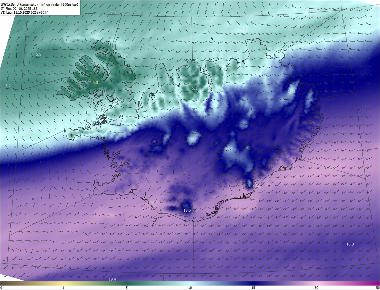This screenshot has height=290, width=380.
Task: Click the 18.8 value label on the map
Action: 350,244
